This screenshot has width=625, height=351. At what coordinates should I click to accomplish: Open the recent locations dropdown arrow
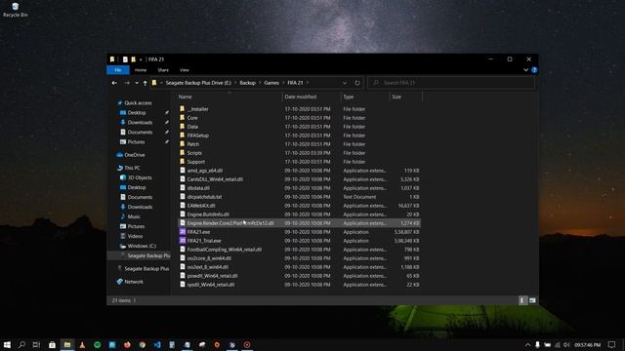(137, 83)
